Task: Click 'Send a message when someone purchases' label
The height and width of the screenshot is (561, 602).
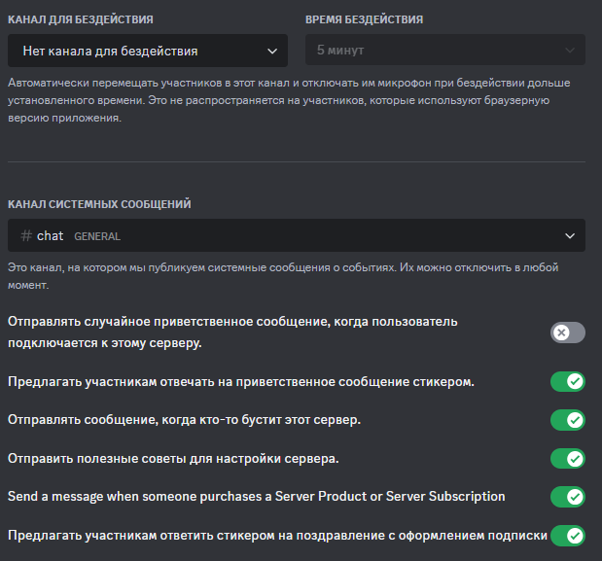Action: point(256,497)
